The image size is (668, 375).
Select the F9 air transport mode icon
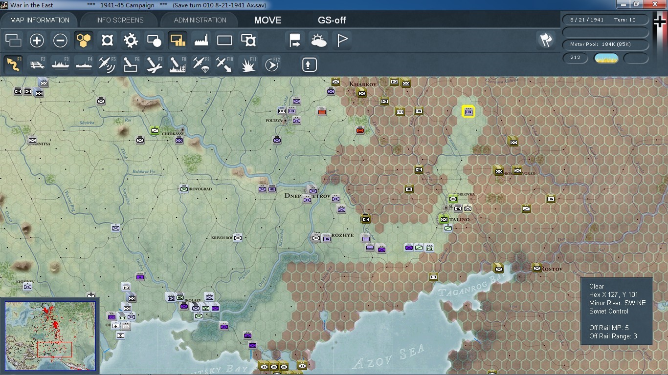click(201, 64)
